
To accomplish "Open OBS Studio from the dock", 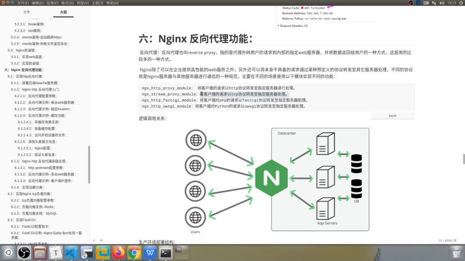I will coord(24,252).
